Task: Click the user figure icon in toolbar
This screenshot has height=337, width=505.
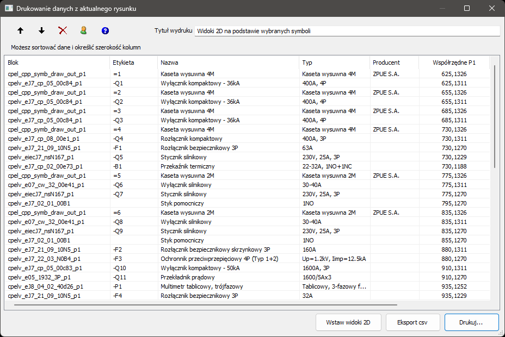Action: pos(84,31)
